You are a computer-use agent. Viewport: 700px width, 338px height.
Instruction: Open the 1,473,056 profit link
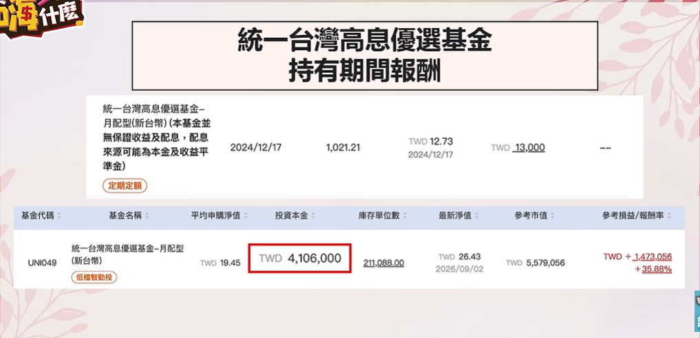pos(653,256)
